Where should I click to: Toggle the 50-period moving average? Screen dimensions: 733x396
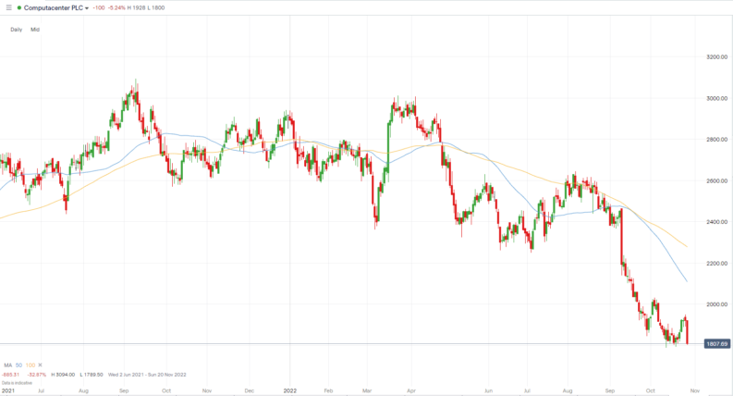coord(20,365)
